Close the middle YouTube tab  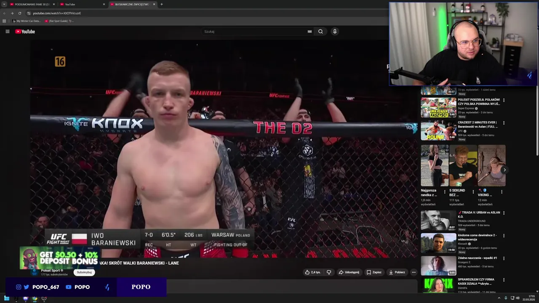(104, 4)
